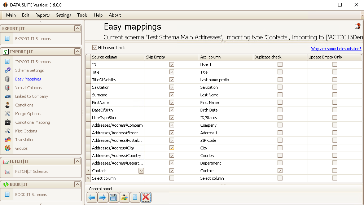Screen dimensions: 364x205
Task: Go to Schema Settings in sidebar
Action: point(30,70)
